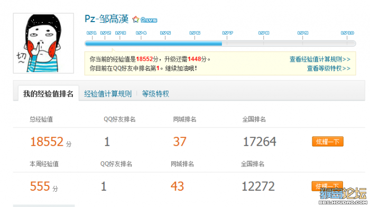Click the LV3 marker on the level bar
370x207 pixels.
(x=121, y=33)
